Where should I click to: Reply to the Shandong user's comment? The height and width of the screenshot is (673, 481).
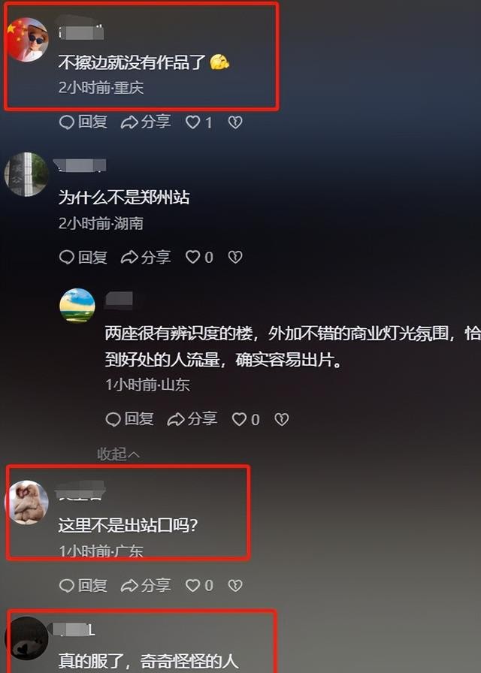(130, 419)
